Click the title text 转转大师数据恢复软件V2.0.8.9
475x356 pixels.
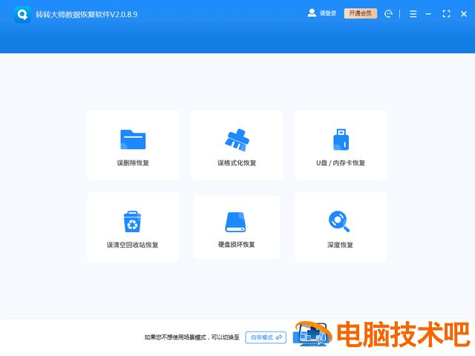pyautogui.click(x=87, y=15)
